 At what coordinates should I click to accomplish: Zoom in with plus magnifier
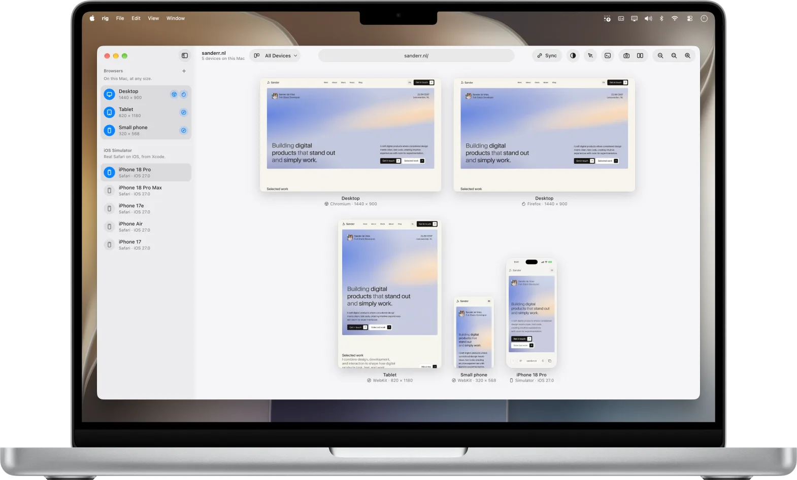[x=688, y=56]
